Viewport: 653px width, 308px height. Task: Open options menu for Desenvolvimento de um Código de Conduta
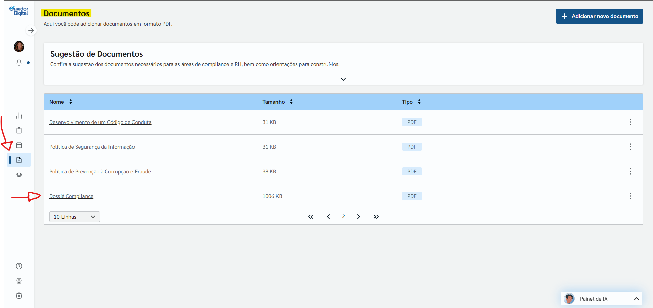coord(631,122)
